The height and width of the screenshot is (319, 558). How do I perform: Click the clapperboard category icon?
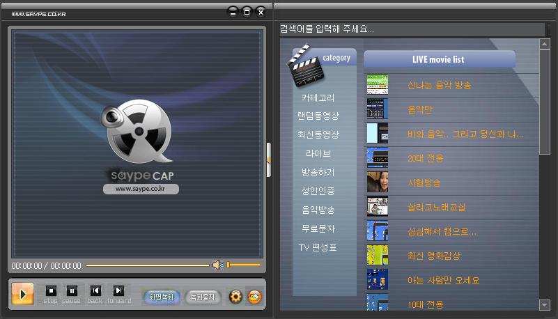[x=306, y=65]
